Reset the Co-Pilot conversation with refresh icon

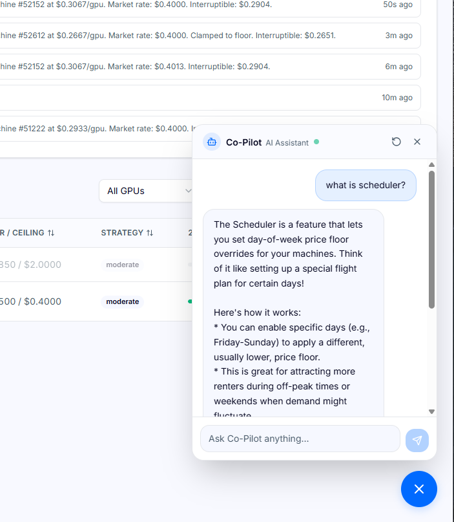[x=396, y=142]
